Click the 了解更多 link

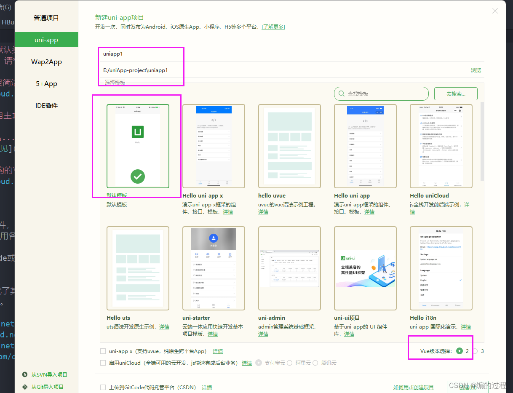point(273,27)
